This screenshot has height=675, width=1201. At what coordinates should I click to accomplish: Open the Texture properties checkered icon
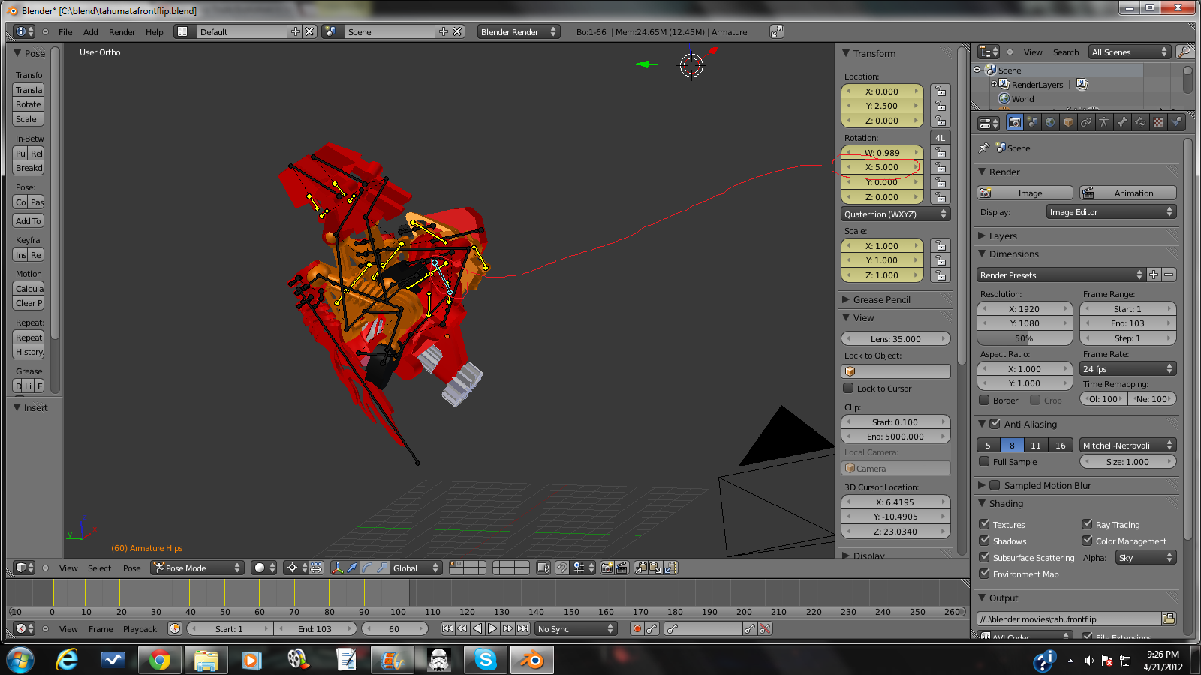1158,122
